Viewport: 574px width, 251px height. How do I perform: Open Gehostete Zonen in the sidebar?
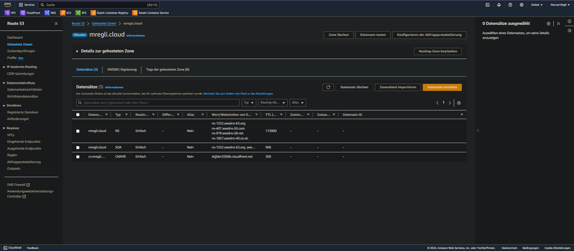20,45
